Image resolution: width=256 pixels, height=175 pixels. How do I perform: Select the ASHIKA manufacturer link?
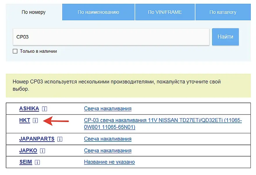tap(29, 108)
